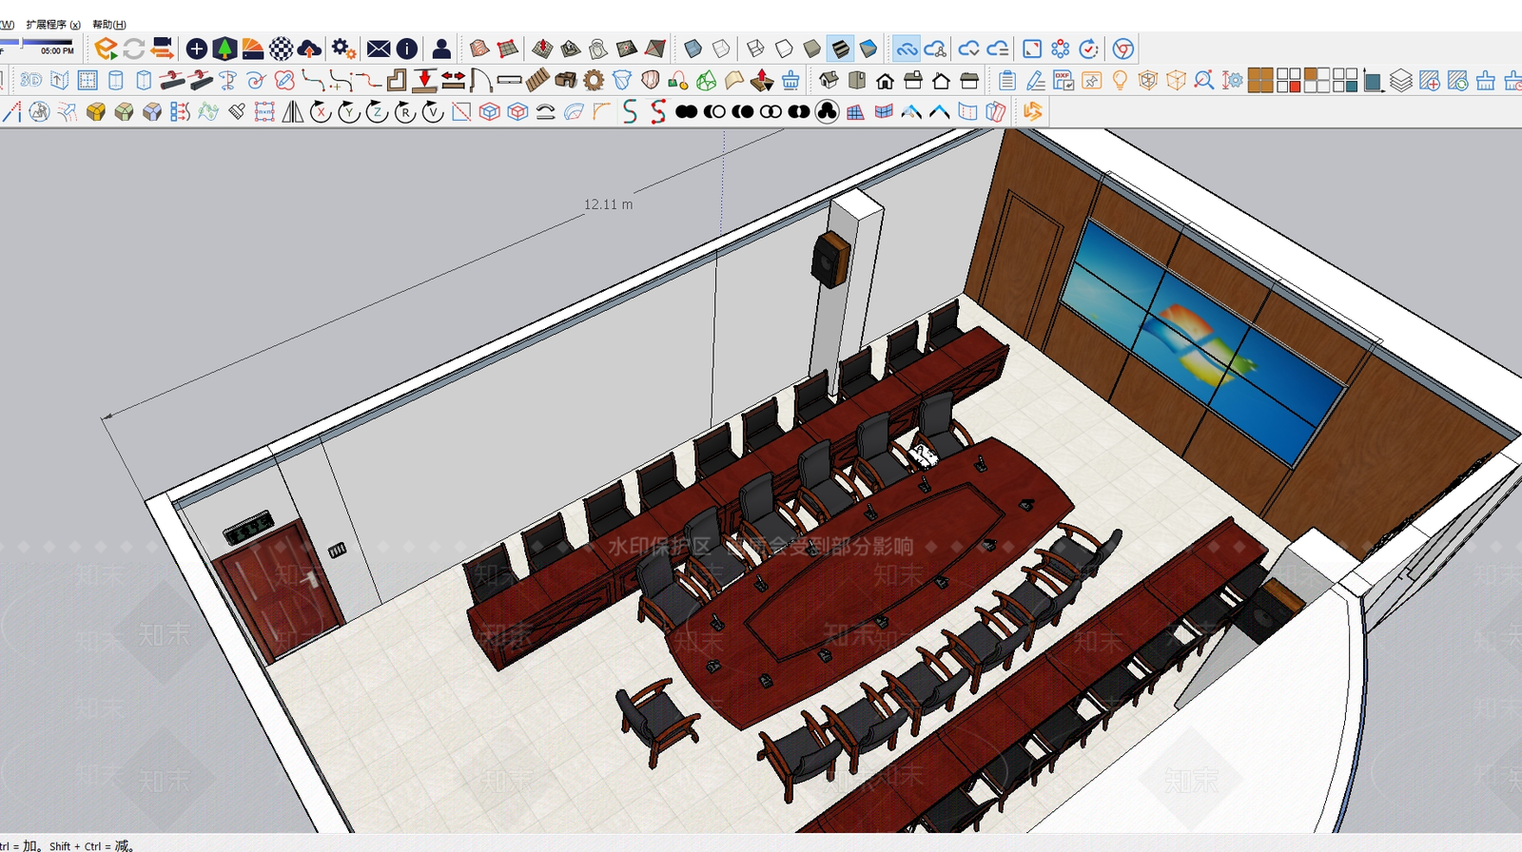Open the 帮助(H) menu

point(109,25)
